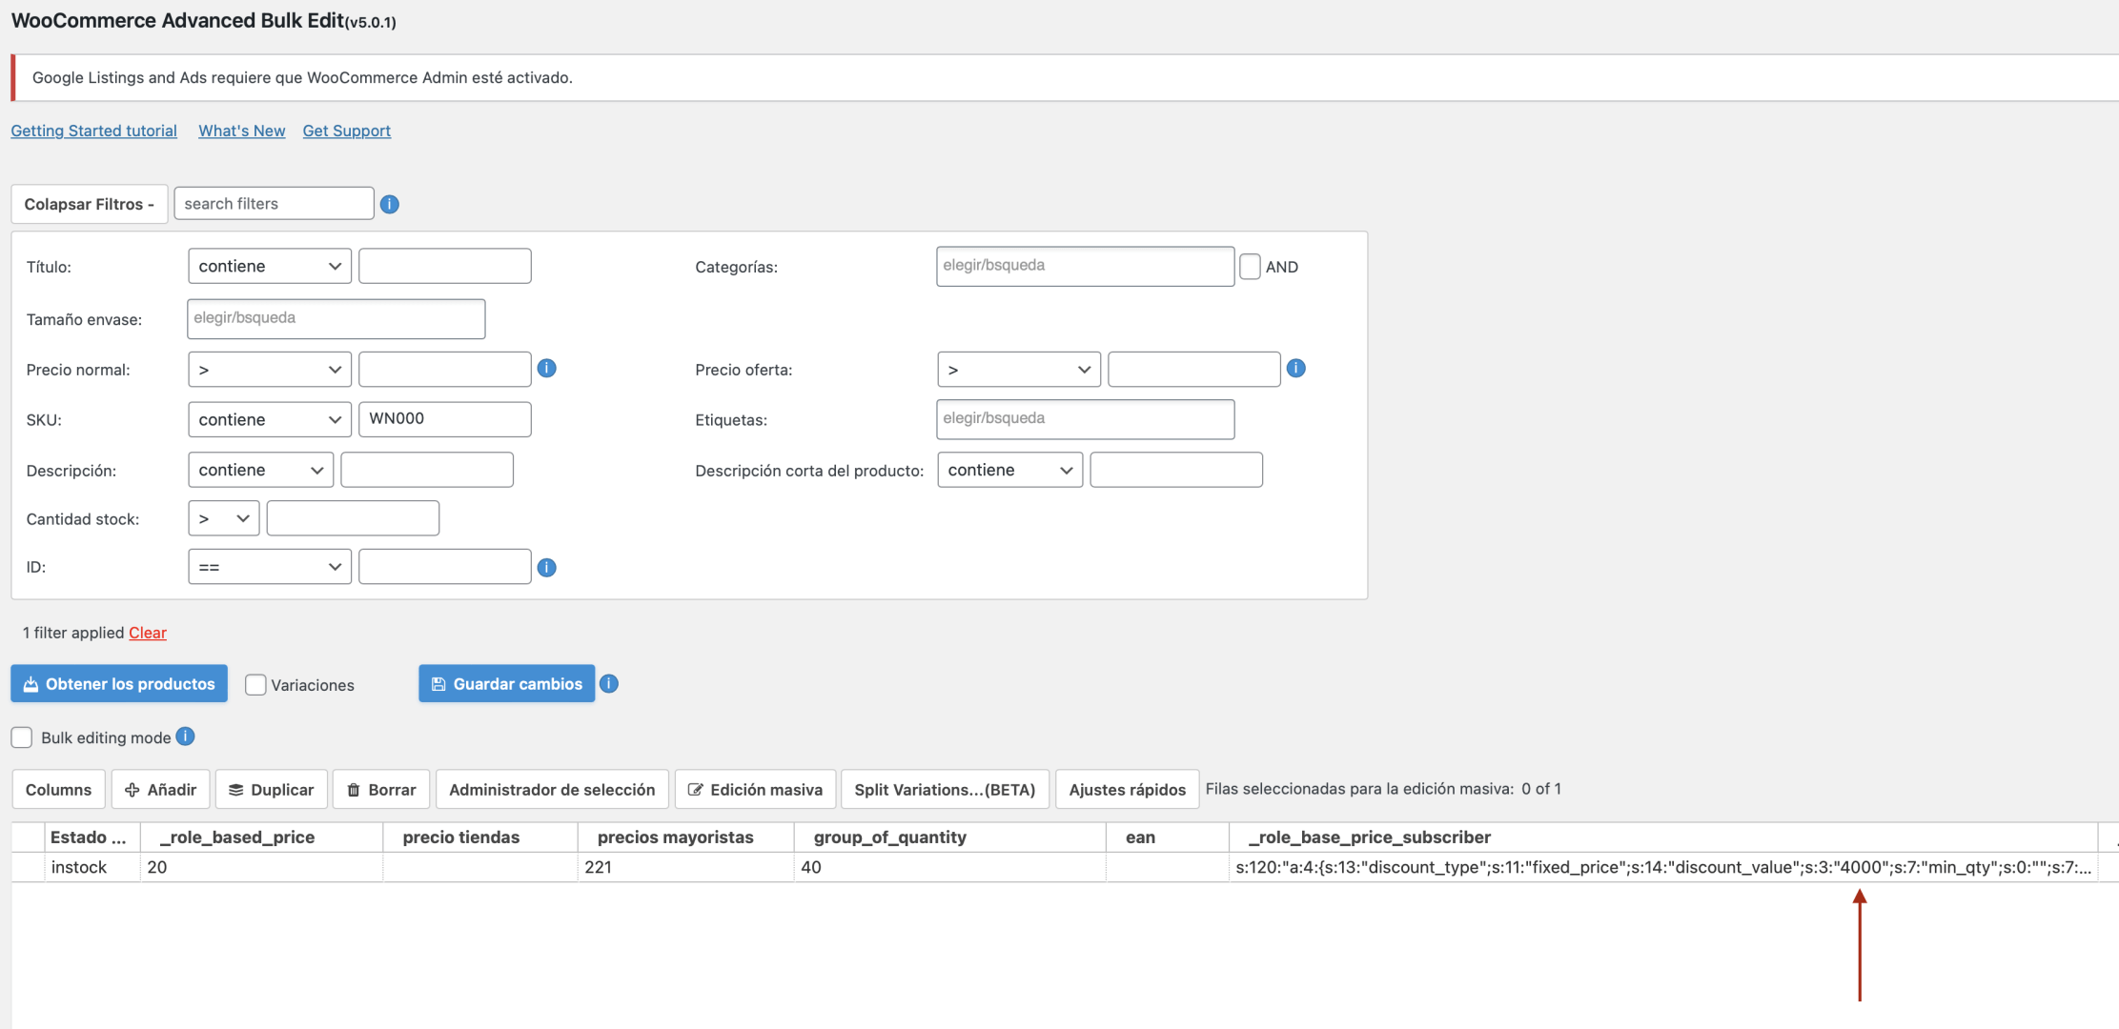Open the Descripción condition dropdown

tap(261, 470)
